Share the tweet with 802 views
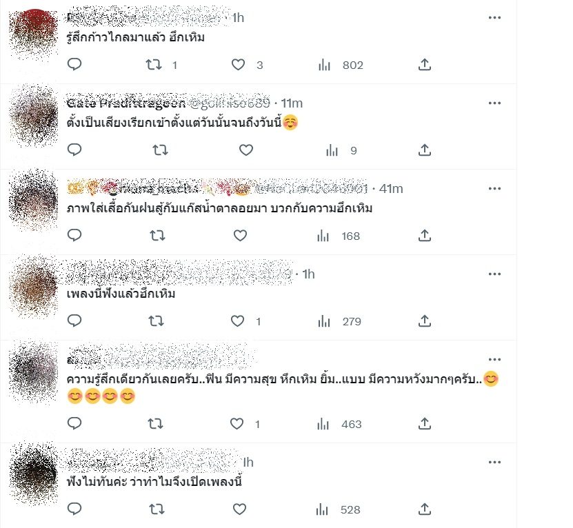Image resolution: width=573 pixels, height=528 pixels. coord(424,64)
